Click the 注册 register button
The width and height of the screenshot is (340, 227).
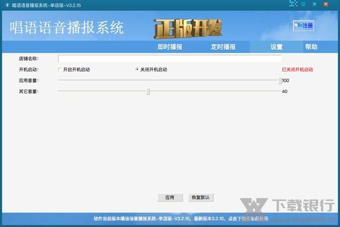click(303, 26)
